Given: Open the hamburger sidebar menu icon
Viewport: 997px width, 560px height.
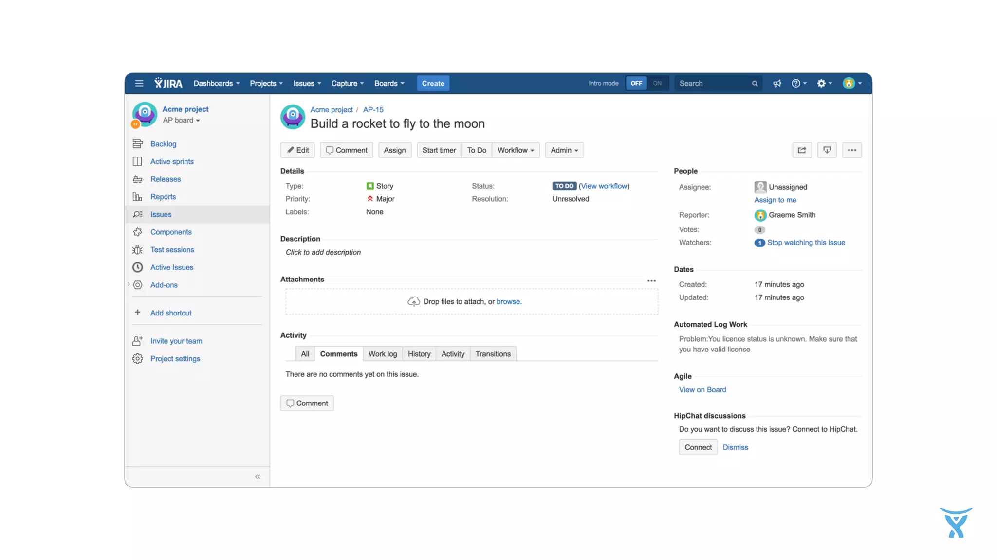Looking at the screenshot, I should (x=139, y=84).
